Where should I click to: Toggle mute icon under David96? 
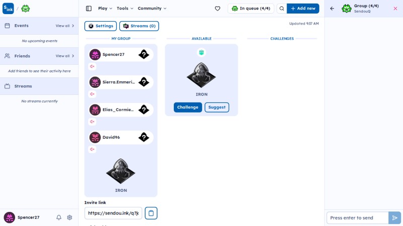click(x=92, y=149)
